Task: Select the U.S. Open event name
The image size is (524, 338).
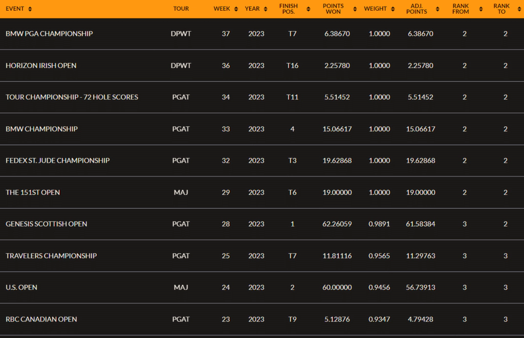Action: pos(21,287)
